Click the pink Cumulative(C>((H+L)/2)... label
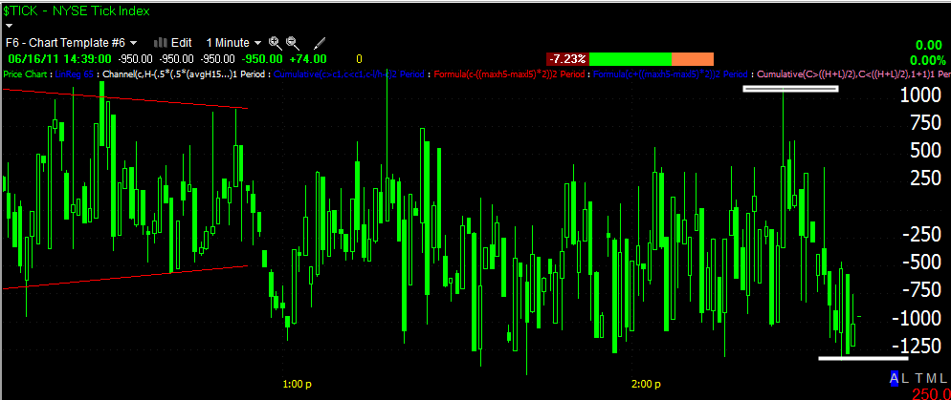Screen dimensions: 951x400 [x=852, y=74]
